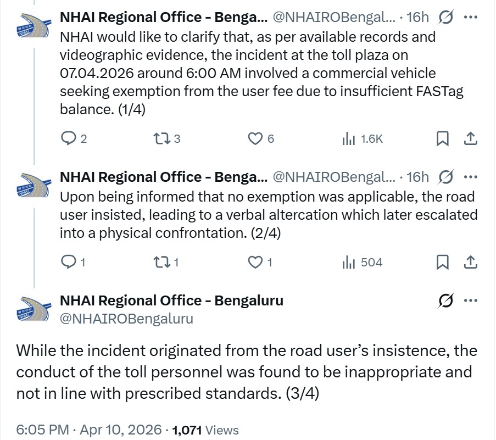This screenshot has width=496, height=440.
Task: Open more options menu on main tweet (3/4)
Action: (471, 301)
